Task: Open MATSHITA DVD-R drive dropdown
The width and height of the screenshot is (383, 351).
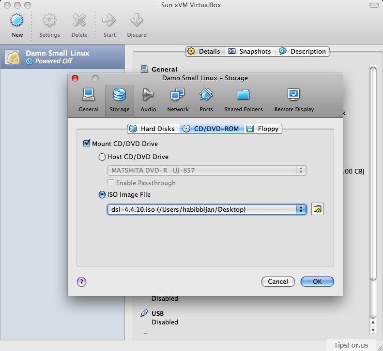Action: pos(207,170)
